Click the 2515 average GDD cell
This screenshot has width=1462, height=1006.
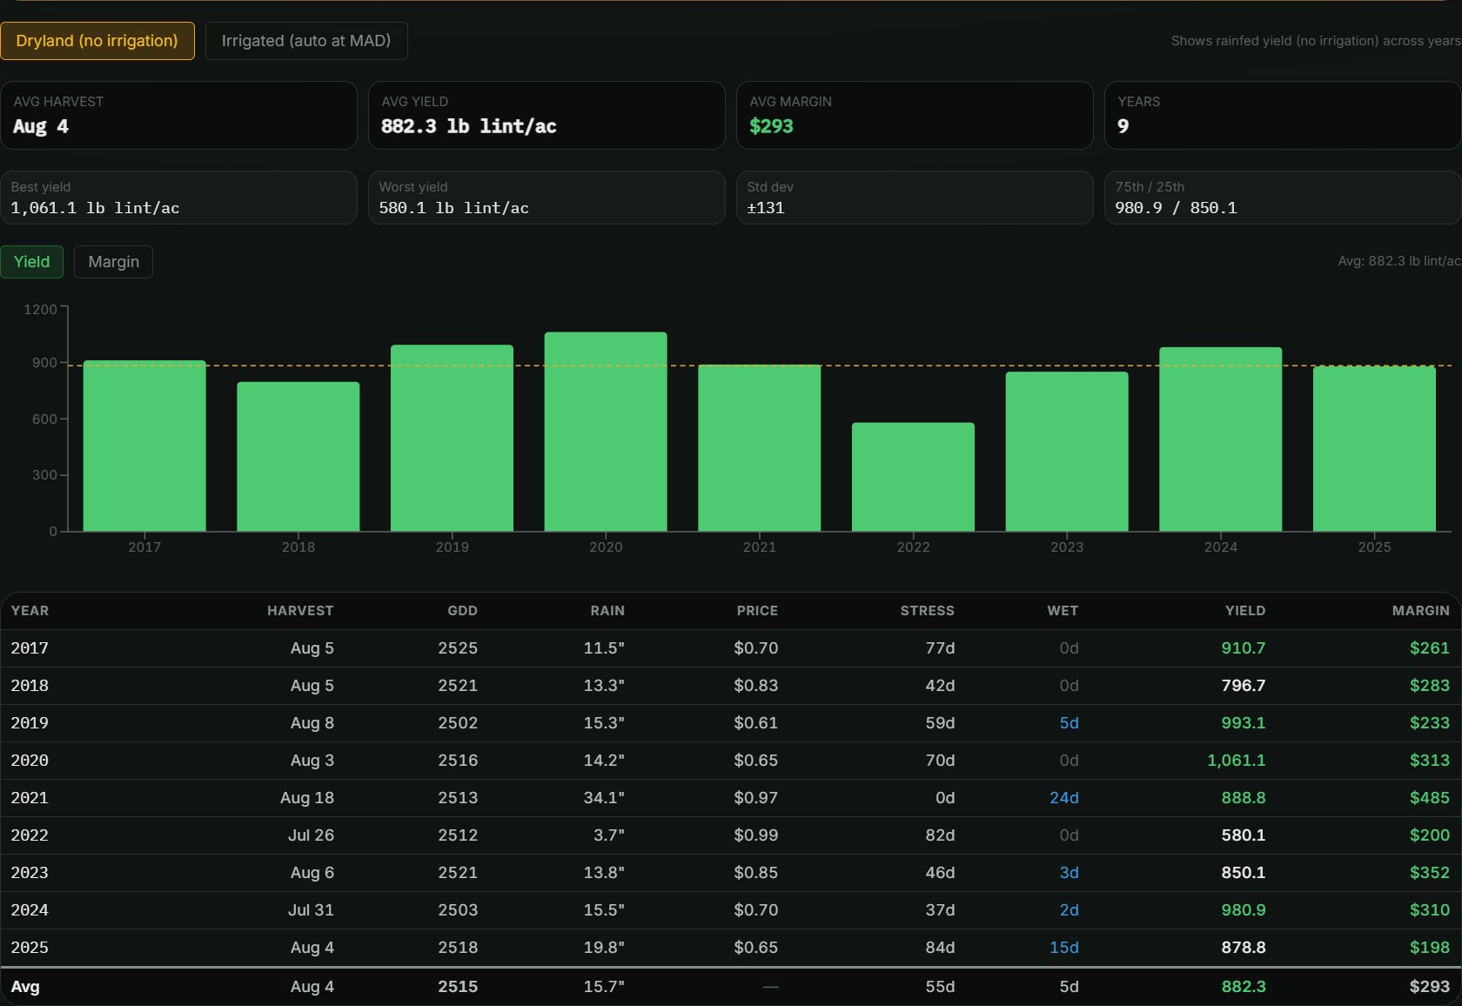click(x=458, y=987)
